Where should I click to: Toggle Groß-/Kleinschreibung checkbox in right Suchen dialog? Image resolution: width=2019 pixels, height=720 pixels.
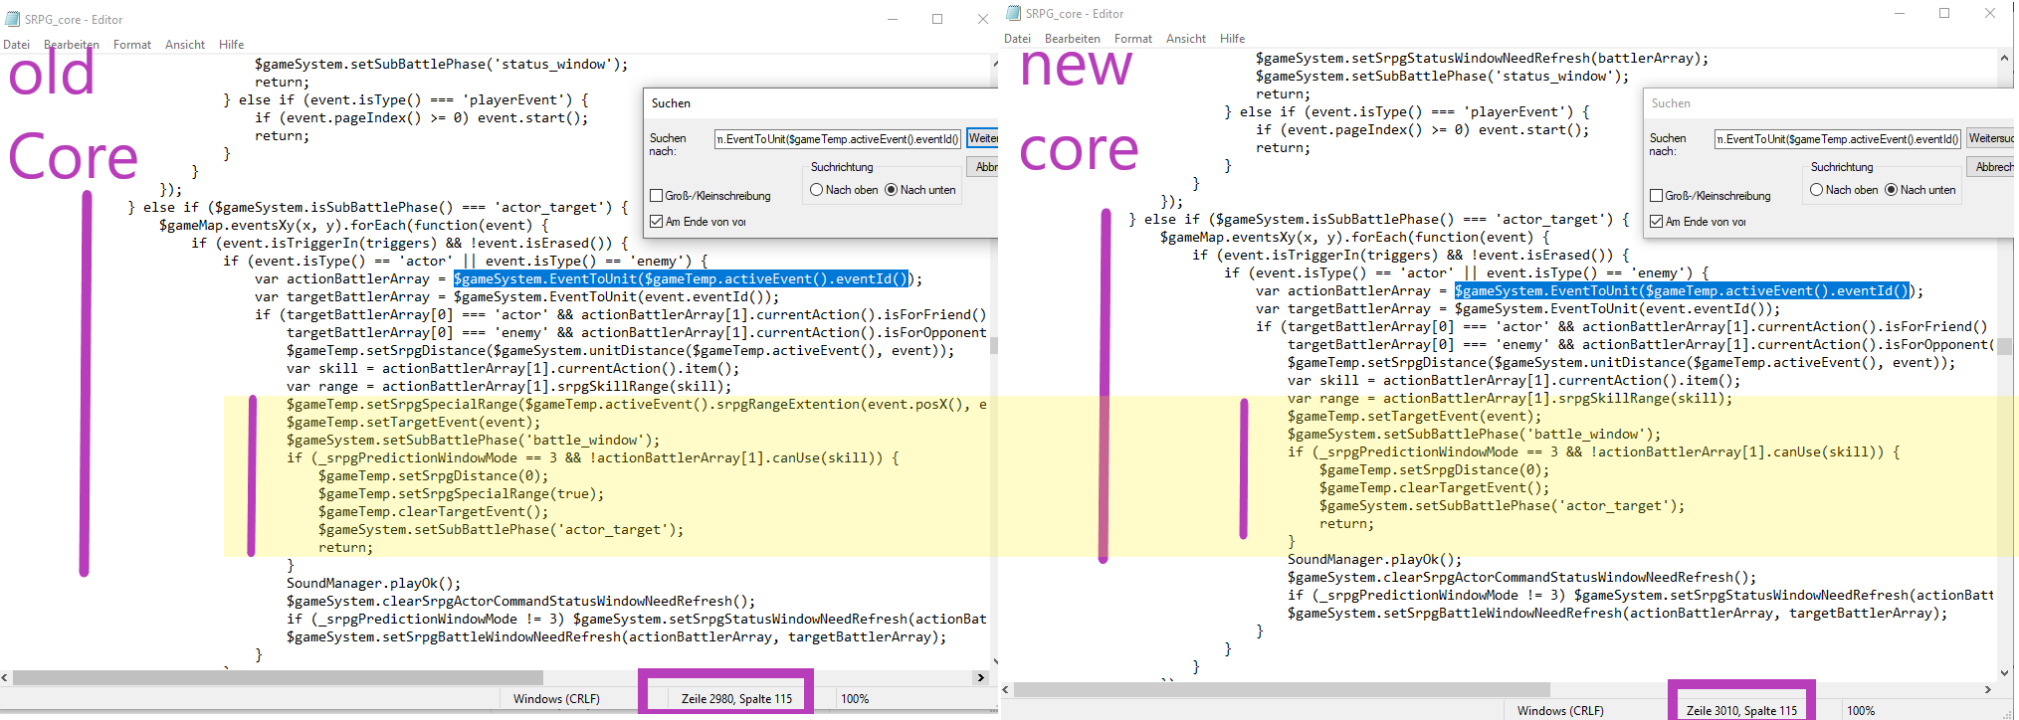[x=1657, y=196]
